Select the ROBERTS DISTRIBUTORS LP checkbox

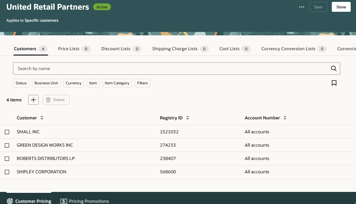tap(7, 159)
